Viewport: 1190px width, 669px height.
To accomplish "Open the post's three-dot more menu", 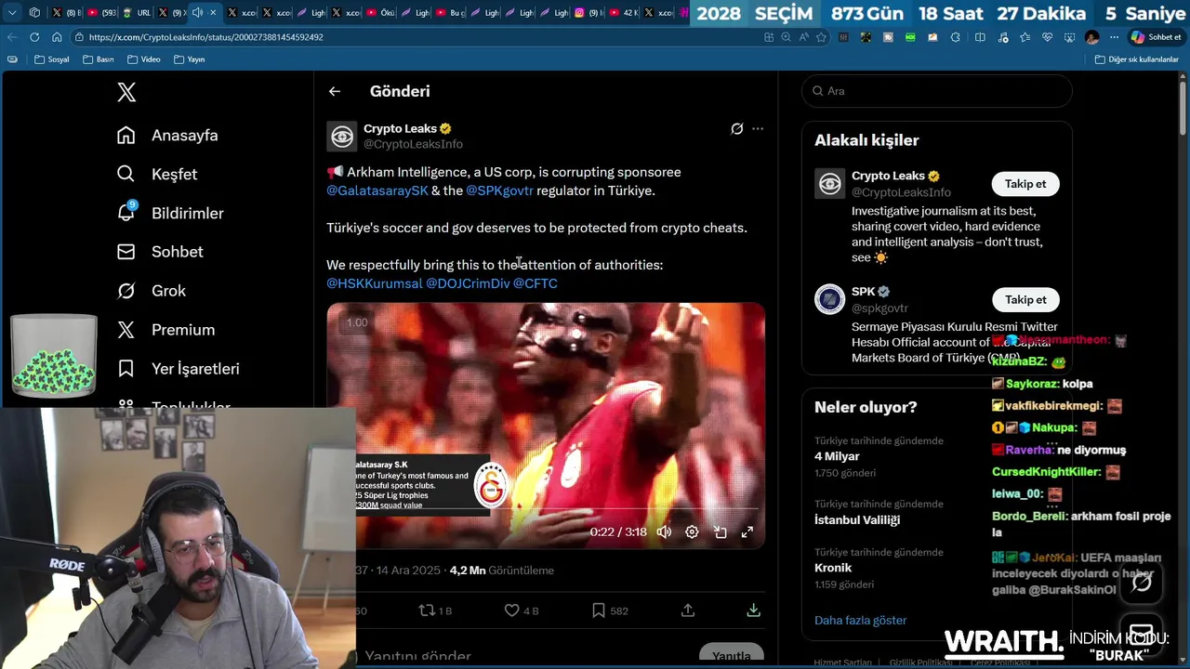I will click(758, 129).
